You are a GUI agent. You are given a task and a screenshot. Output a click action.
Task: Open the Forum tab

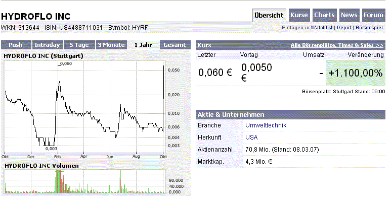tap(373, 15)
